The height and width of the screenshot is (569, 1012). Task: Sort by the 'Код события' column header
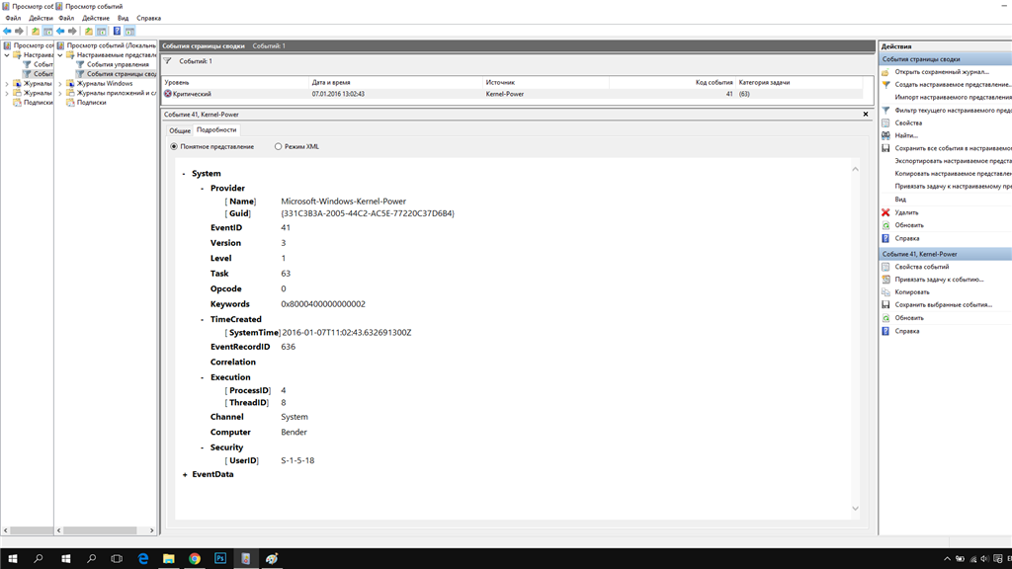[672, 83]
